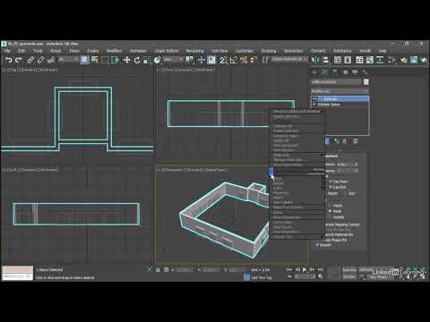This screenshot has width=430, height=322.
Task: Toggle the Spinner Snap icon
Action: click(254, 60)
